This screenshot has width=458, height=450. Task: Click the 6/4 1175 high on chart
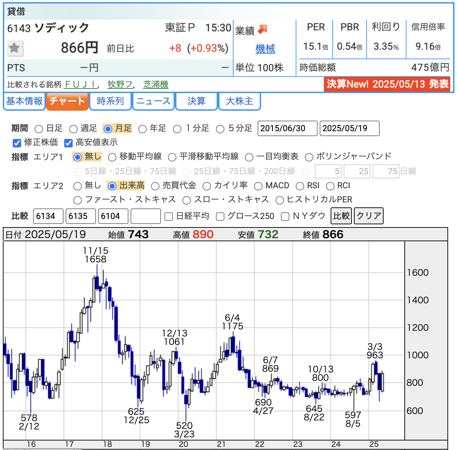pyautogui.click(x=233, y=322)
